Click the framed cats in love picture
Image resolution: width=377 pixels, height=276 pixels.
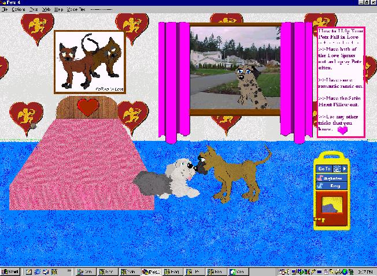coord(90,62)
